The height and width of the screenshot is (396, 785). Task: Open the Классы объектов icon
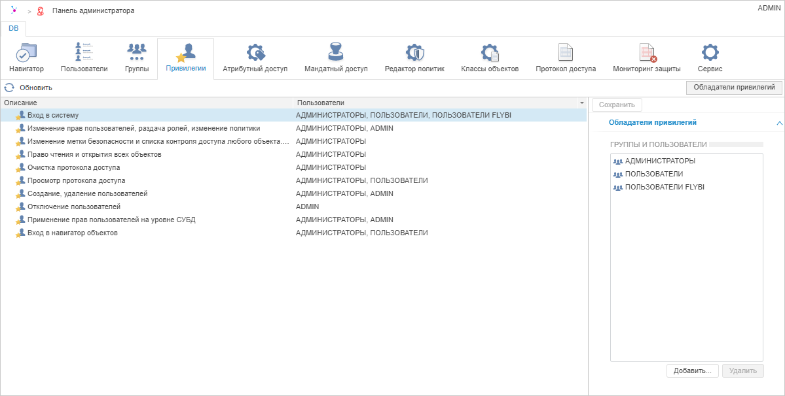tap(489, 53)
